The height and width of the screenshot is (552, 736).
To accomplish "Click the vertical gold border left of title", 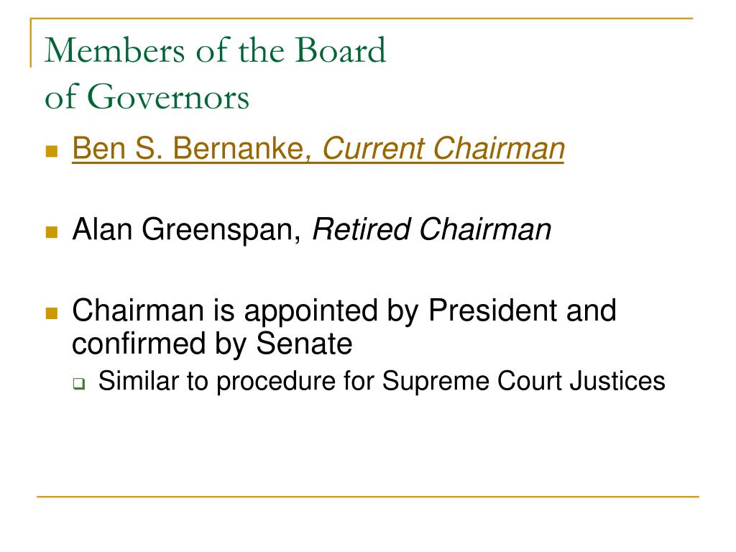I will (x=31, y=42).
